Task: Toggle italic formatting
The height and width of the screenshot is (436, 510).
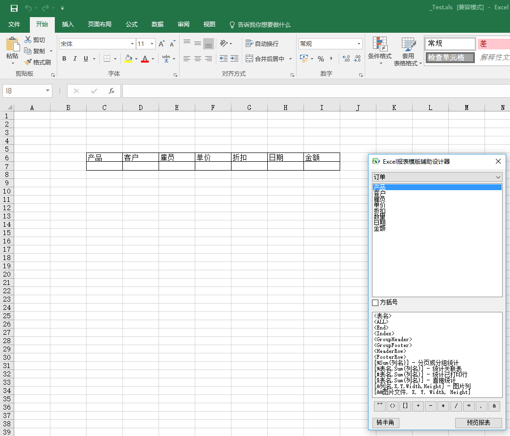Action: [75, 59]
